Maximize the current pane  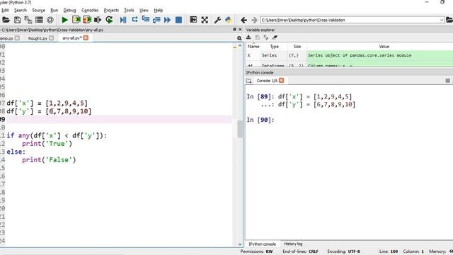(x=193, y=20)
